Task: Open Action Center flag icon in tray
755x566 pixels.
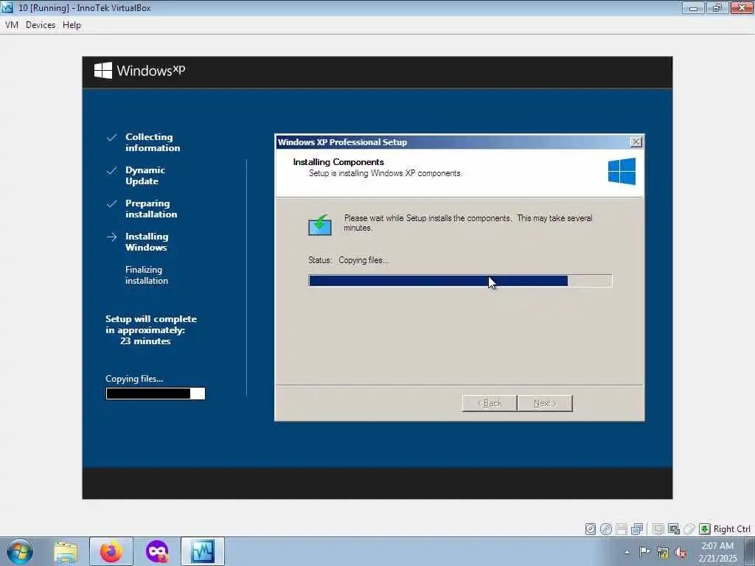Action: coord(644,552)
